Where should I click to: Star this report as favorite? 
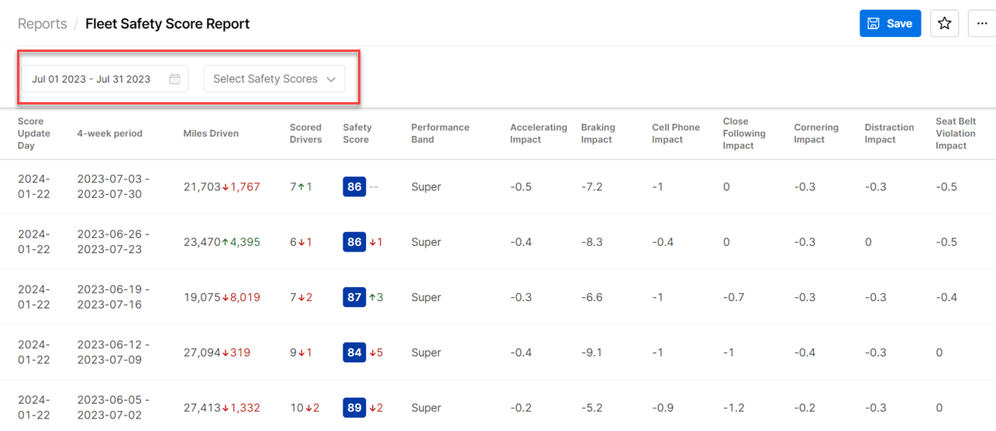tap(944, 23)
